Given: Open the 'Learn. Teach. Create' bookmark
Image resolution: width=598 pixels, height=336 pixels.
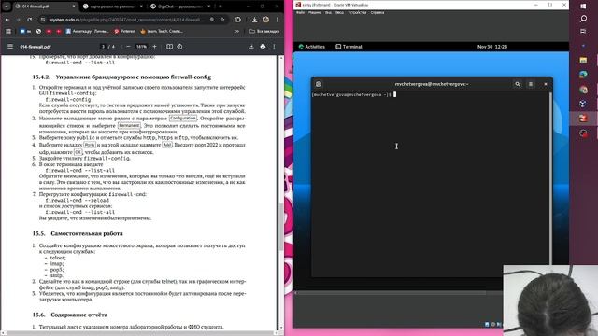Looking at the screenshot, I should (x=162, y=31).
